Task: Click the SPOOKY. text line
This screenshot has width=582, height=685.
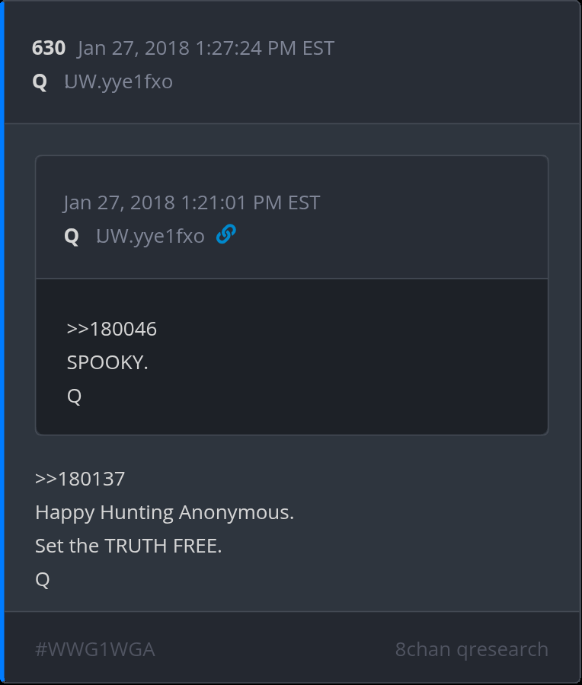Action: coord(107,362)
